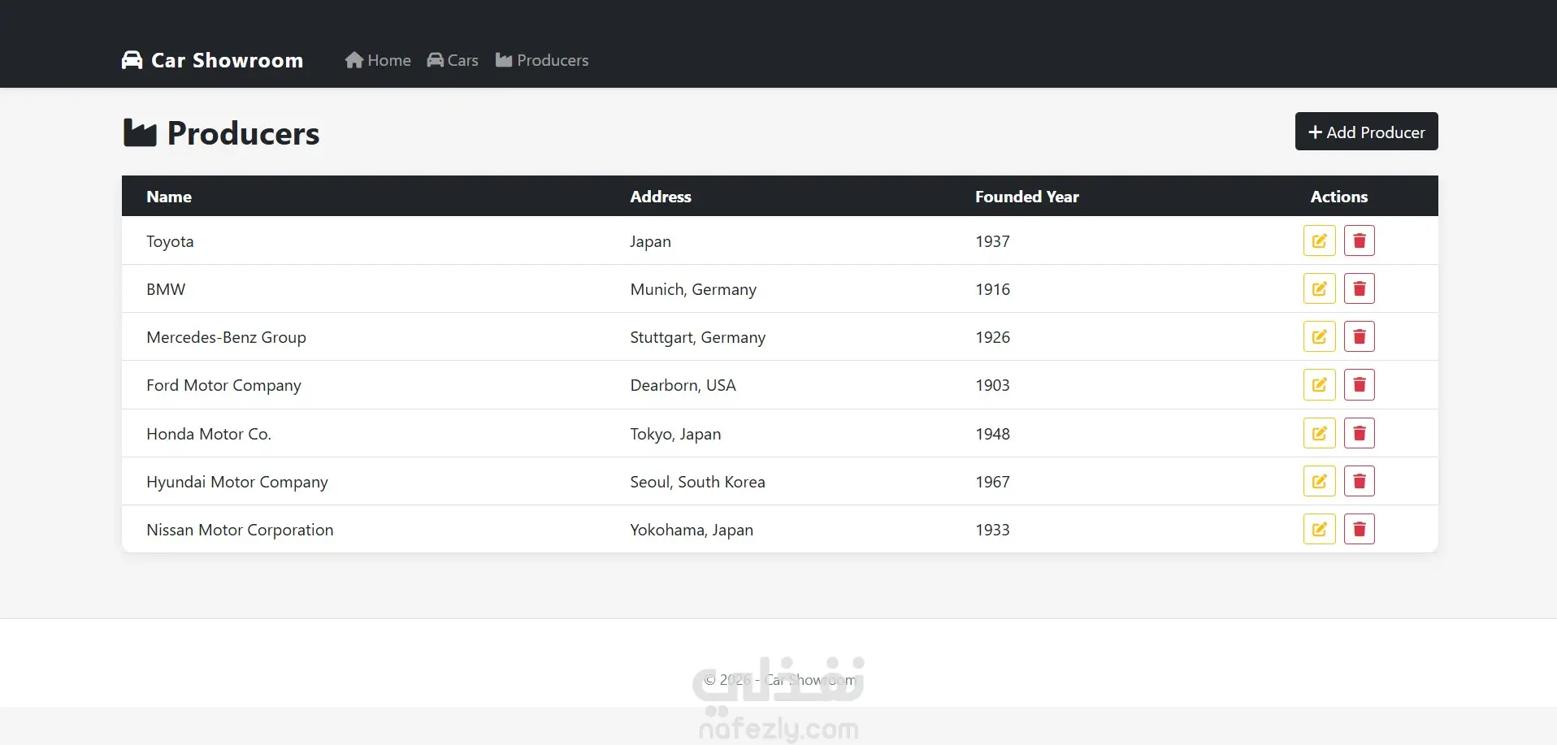Click the founded year 1903
The height and width of the screenshot is (745, 1557).
(992, 385)
